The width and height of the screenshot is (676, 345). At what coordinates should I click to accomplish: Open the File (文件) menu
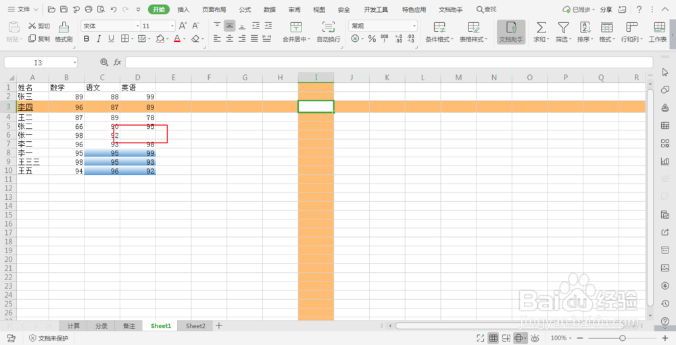[x=23, y=9]
